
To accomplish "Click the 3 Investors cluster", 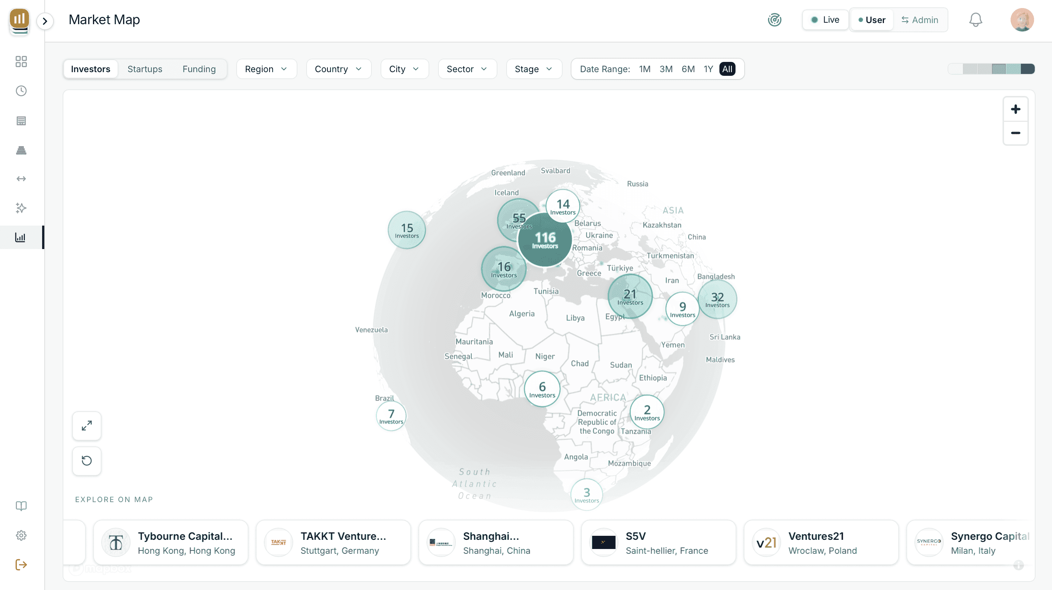I will [586, 495].
